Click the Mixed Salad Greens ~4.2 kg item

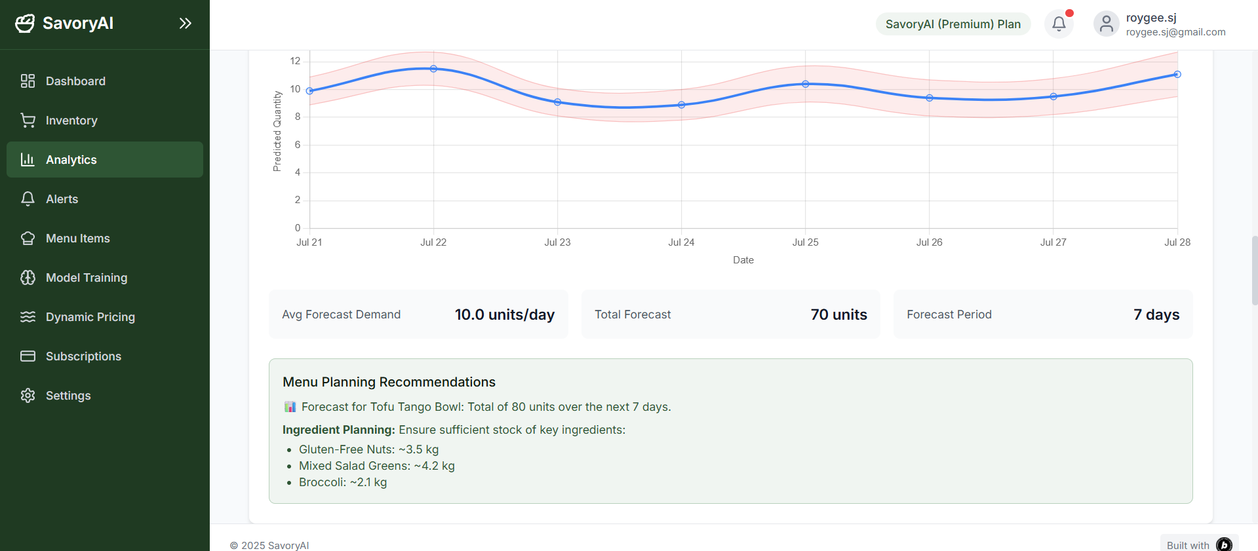click(376, 466)
